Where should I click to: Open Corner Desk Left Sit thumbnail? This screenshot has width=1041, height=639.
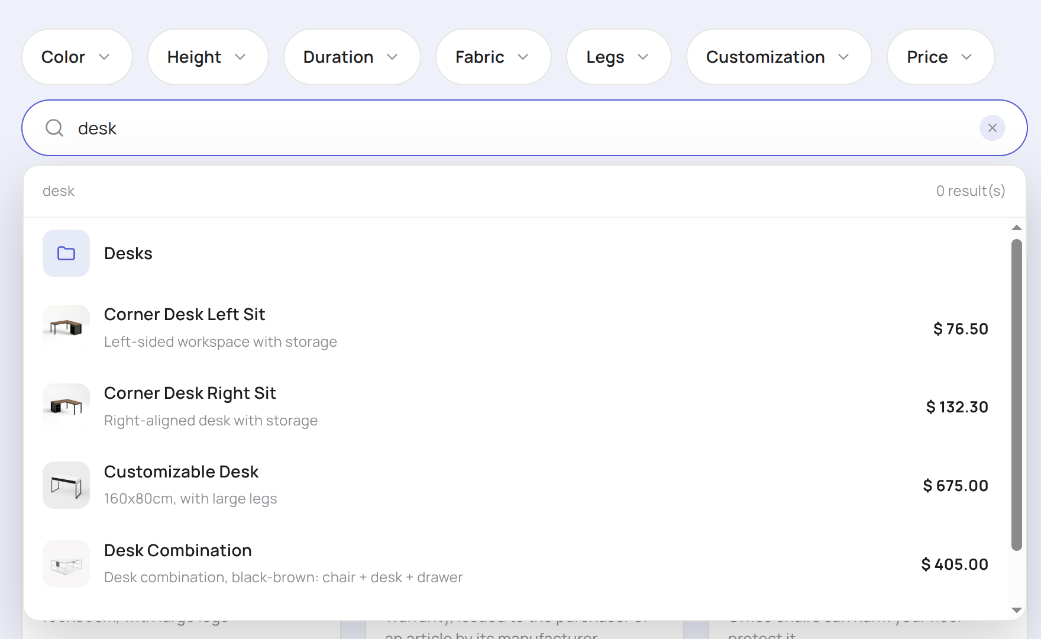66,328
